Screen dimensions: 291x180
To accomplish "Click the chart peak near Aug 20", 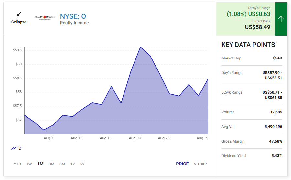I will (x=141, y=47).
